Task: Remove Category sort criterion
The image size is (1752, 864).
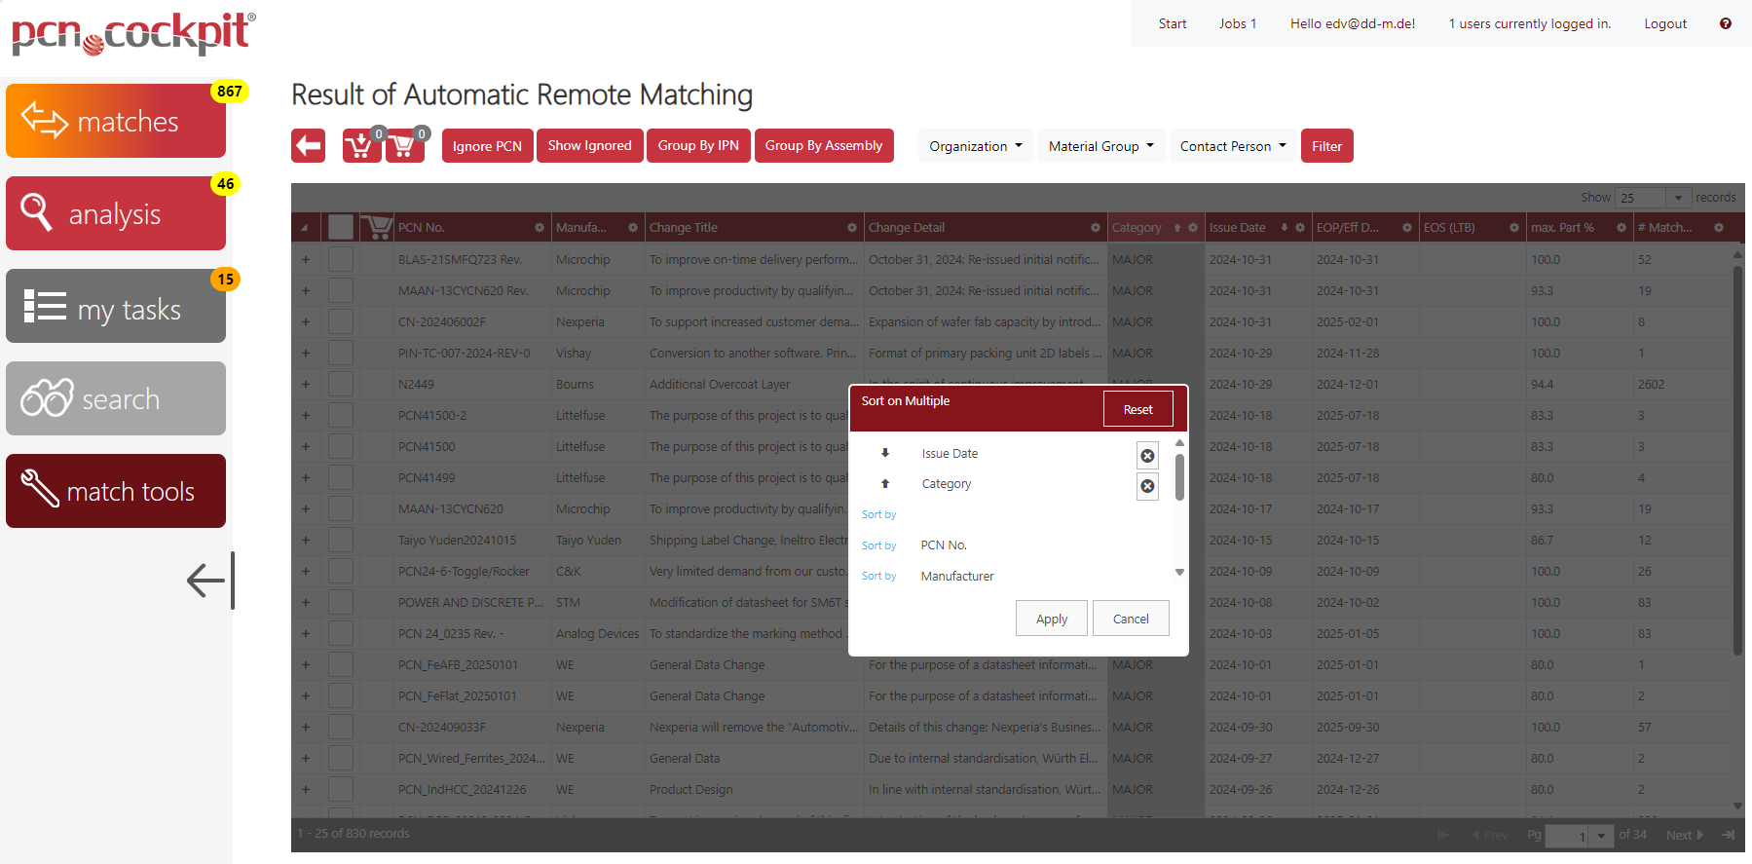Action: [x=1147, y=486]
